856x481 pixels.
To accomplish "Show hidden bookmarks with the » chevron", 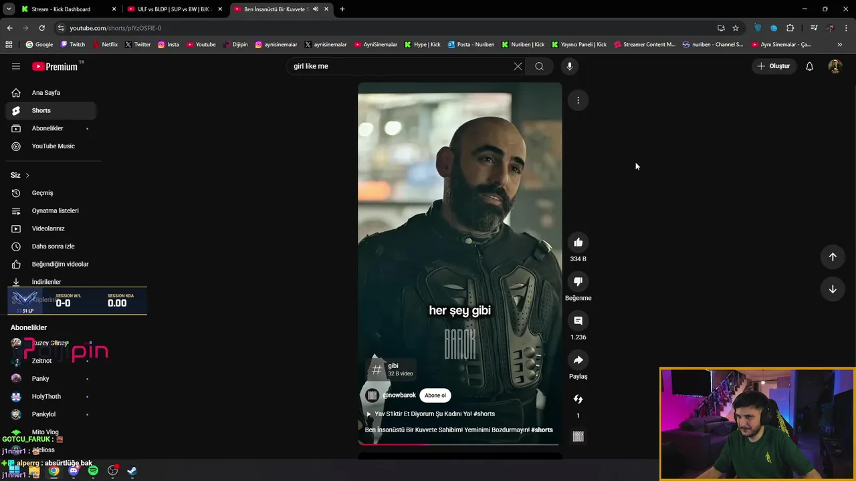I will click(x=840, y=44).
